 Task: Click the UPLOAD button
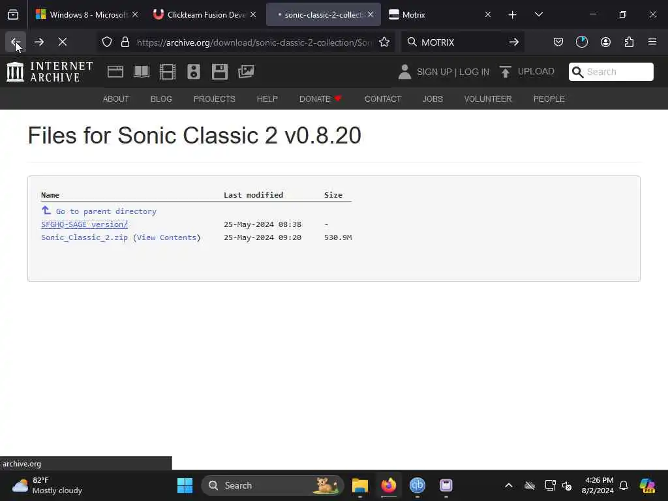[527, 72]
